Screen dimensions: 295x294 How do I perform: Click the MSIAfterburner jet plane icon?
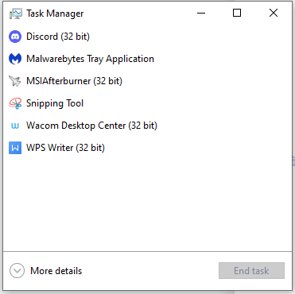pos(15,81)
